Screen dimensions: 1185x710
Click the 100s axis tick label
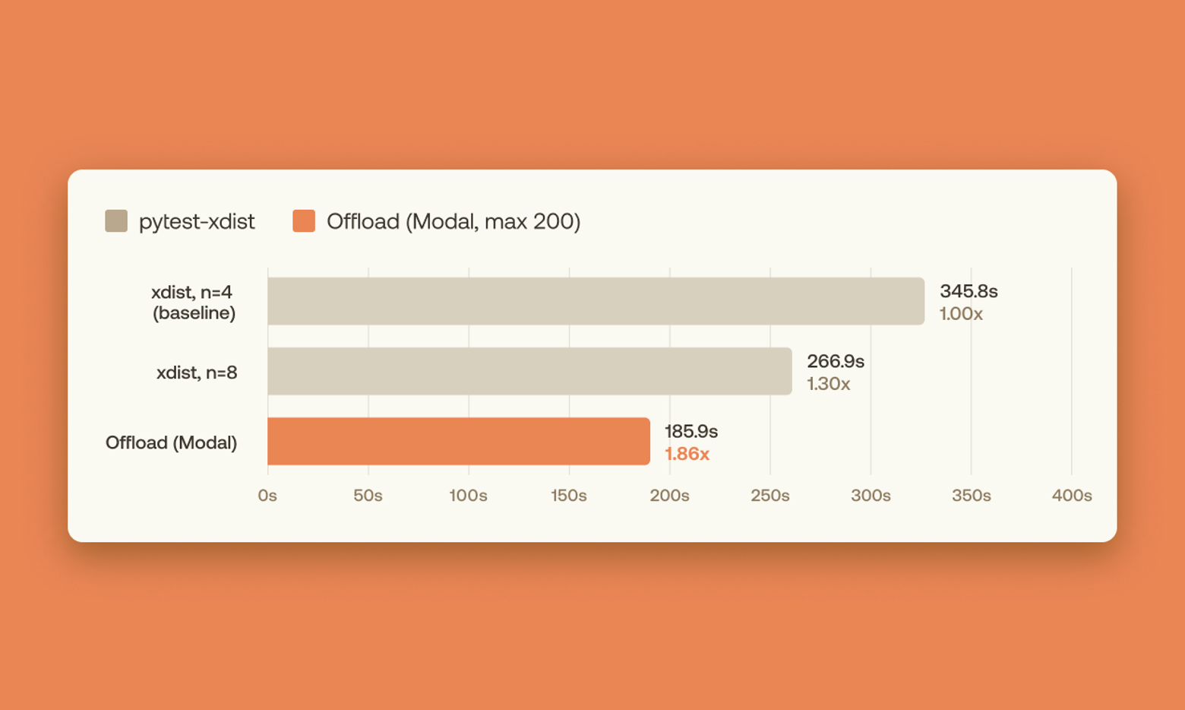pyautogui.click(x=468, y=496)
